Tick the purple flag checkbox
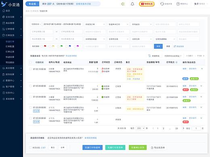This screenshot has height=157, width=210. pyautogui.click(x=75, y=46)
